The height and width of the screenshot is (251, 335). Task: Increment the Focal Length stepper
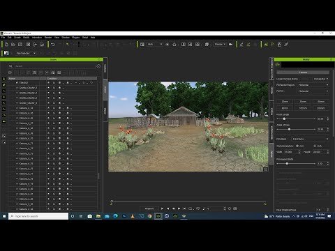[328, 118]
